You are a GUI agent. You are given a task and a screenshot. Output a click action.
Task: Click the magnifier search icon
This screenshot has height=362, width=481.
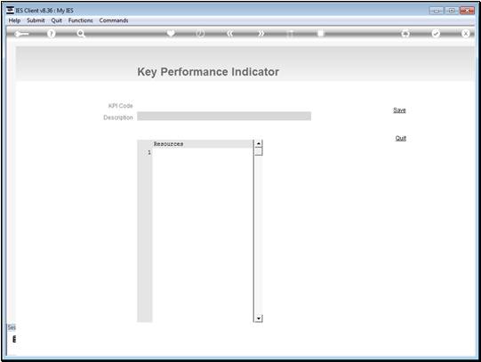(x=81, y=34)
